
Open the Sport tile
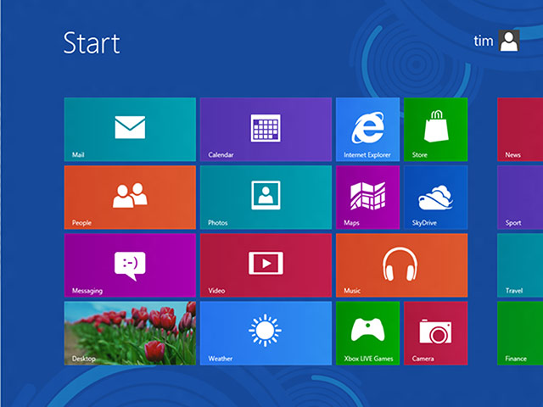520,198
